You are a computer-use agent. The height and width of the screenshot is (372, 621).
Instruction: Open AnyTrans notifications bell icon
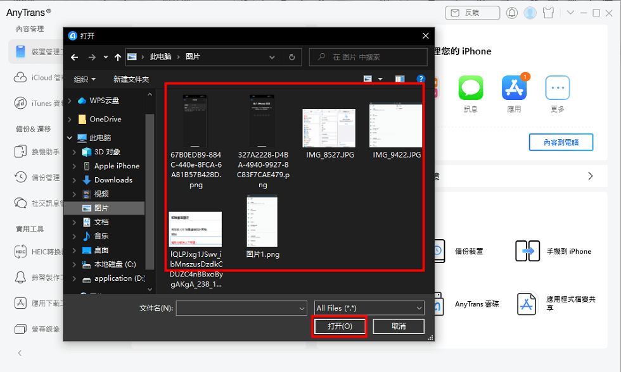(512, 13)
